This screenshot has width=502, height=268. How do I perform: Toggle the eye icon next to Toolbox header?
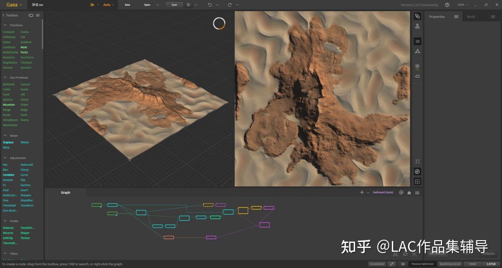pyautogui.click(x=31, y=15)
